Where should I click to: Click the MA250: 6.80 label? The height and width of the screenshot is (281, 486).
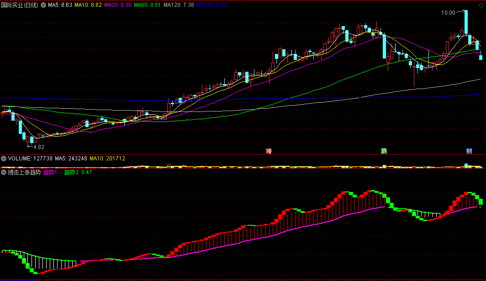[211, 5]
